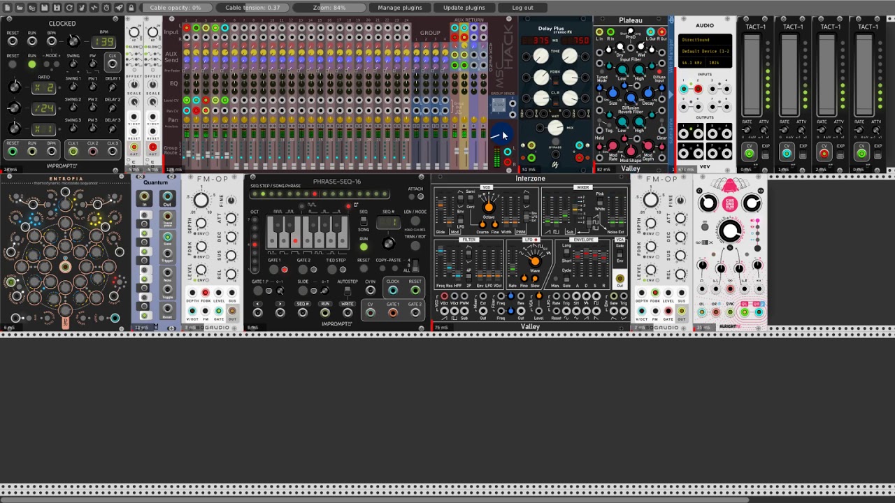Click the blue Decay knob on Plateau
The height and width of the screenshot is (503, 895).
[648, 93]
